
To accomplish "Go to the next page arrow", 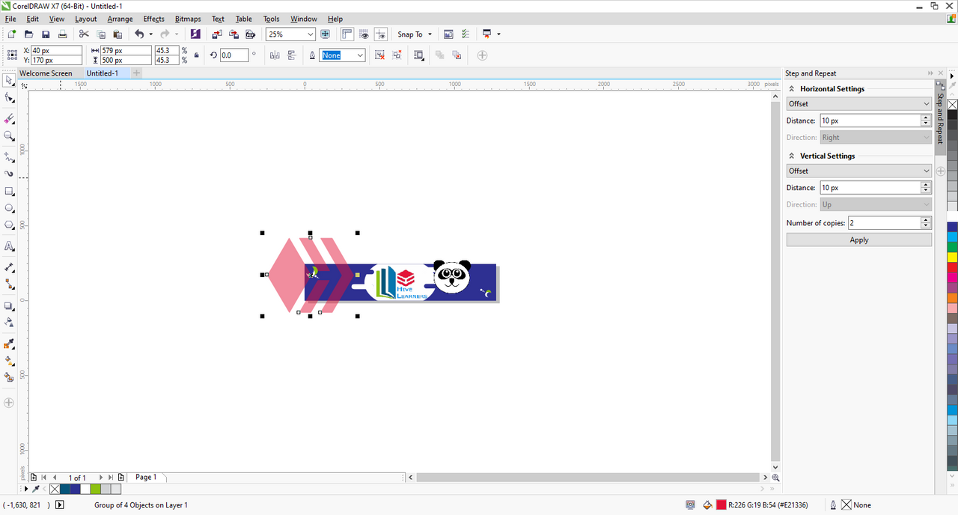I will tap(101, 478).
